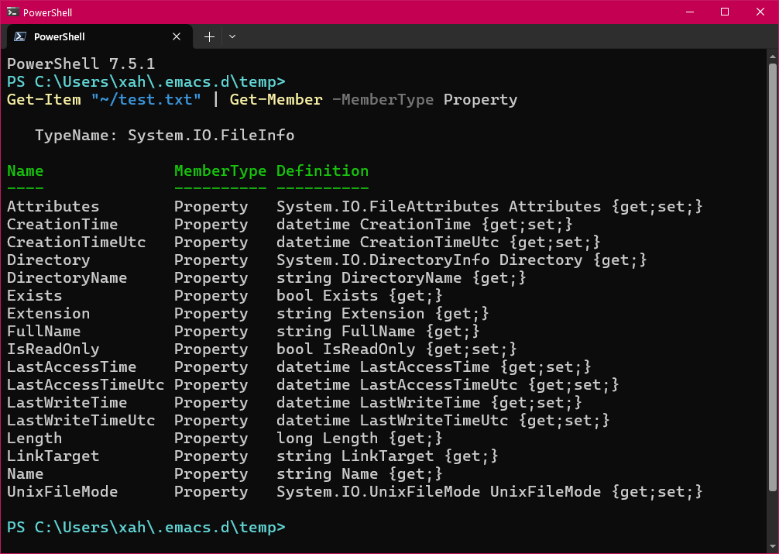779x554 pixels.
Task: Click the "datetime LastAccessTimeUtc {get;set;}" definition
Action: (448, 385)
